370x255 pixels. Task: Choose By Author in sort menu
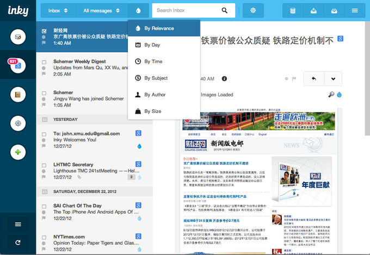tap(155, 95)
